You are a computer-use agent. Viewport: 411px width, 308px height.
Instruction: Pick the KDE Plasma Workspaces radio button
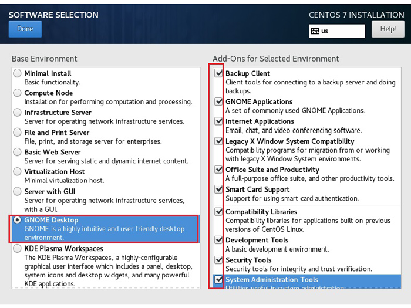(x=17, y=248)
